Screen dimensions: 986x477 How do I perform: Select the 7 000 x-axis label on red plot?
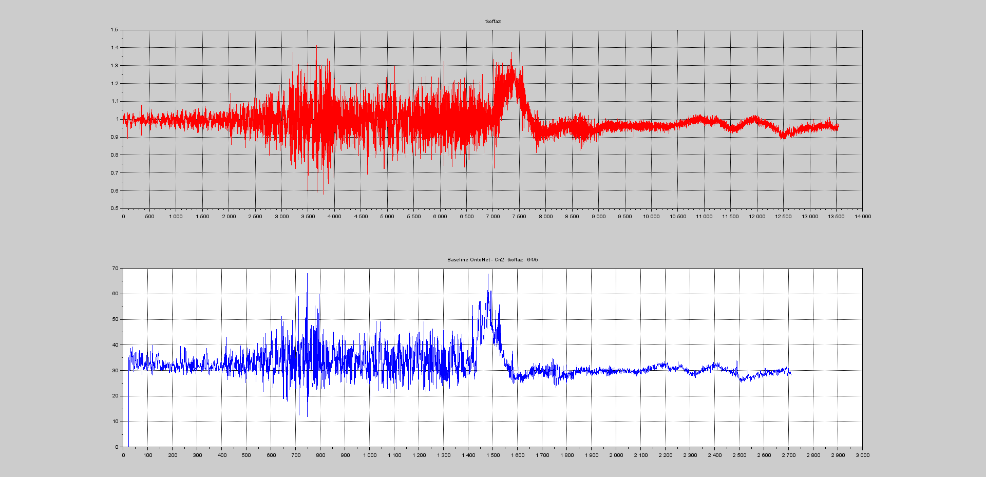coord(492,217)
